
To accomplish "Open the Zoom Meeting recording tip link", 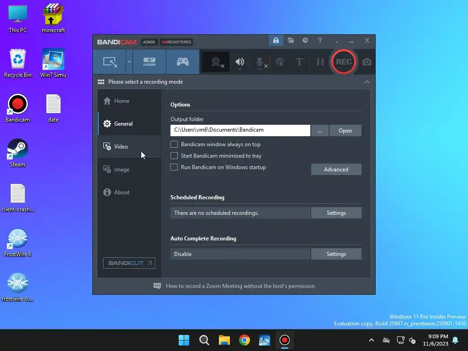I will 240,286.
